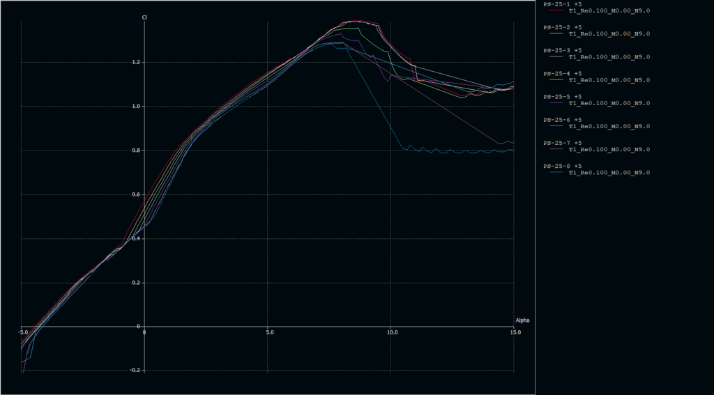Click the purple line swatch for PS-25-5
Screen dimensions: 714x395
556,103
